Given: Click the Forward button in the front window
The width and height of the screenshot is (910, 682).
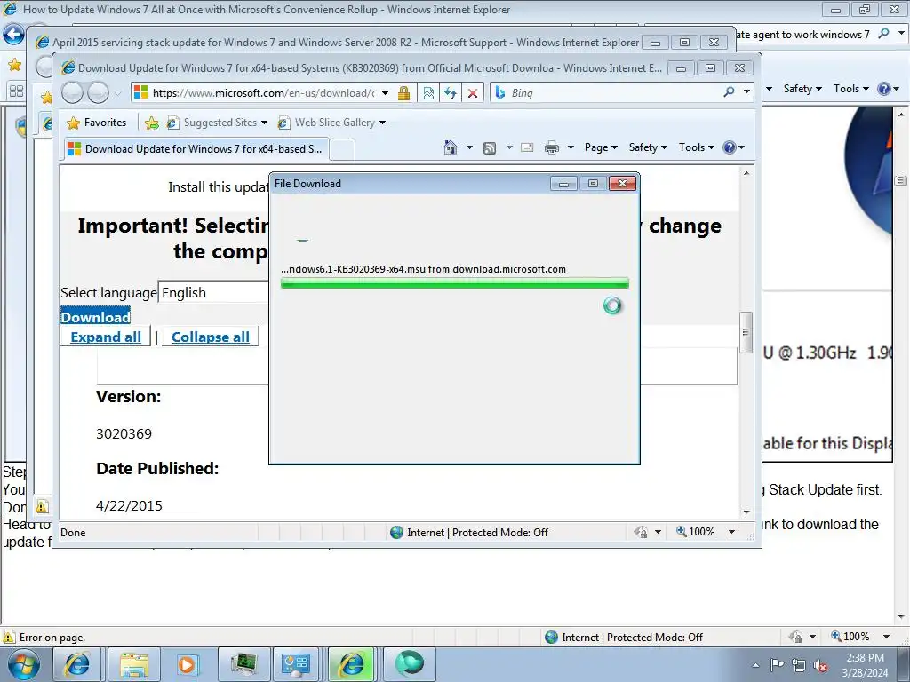Looking at the screenshot, I should pyautogui.click(x=98, y=92).
